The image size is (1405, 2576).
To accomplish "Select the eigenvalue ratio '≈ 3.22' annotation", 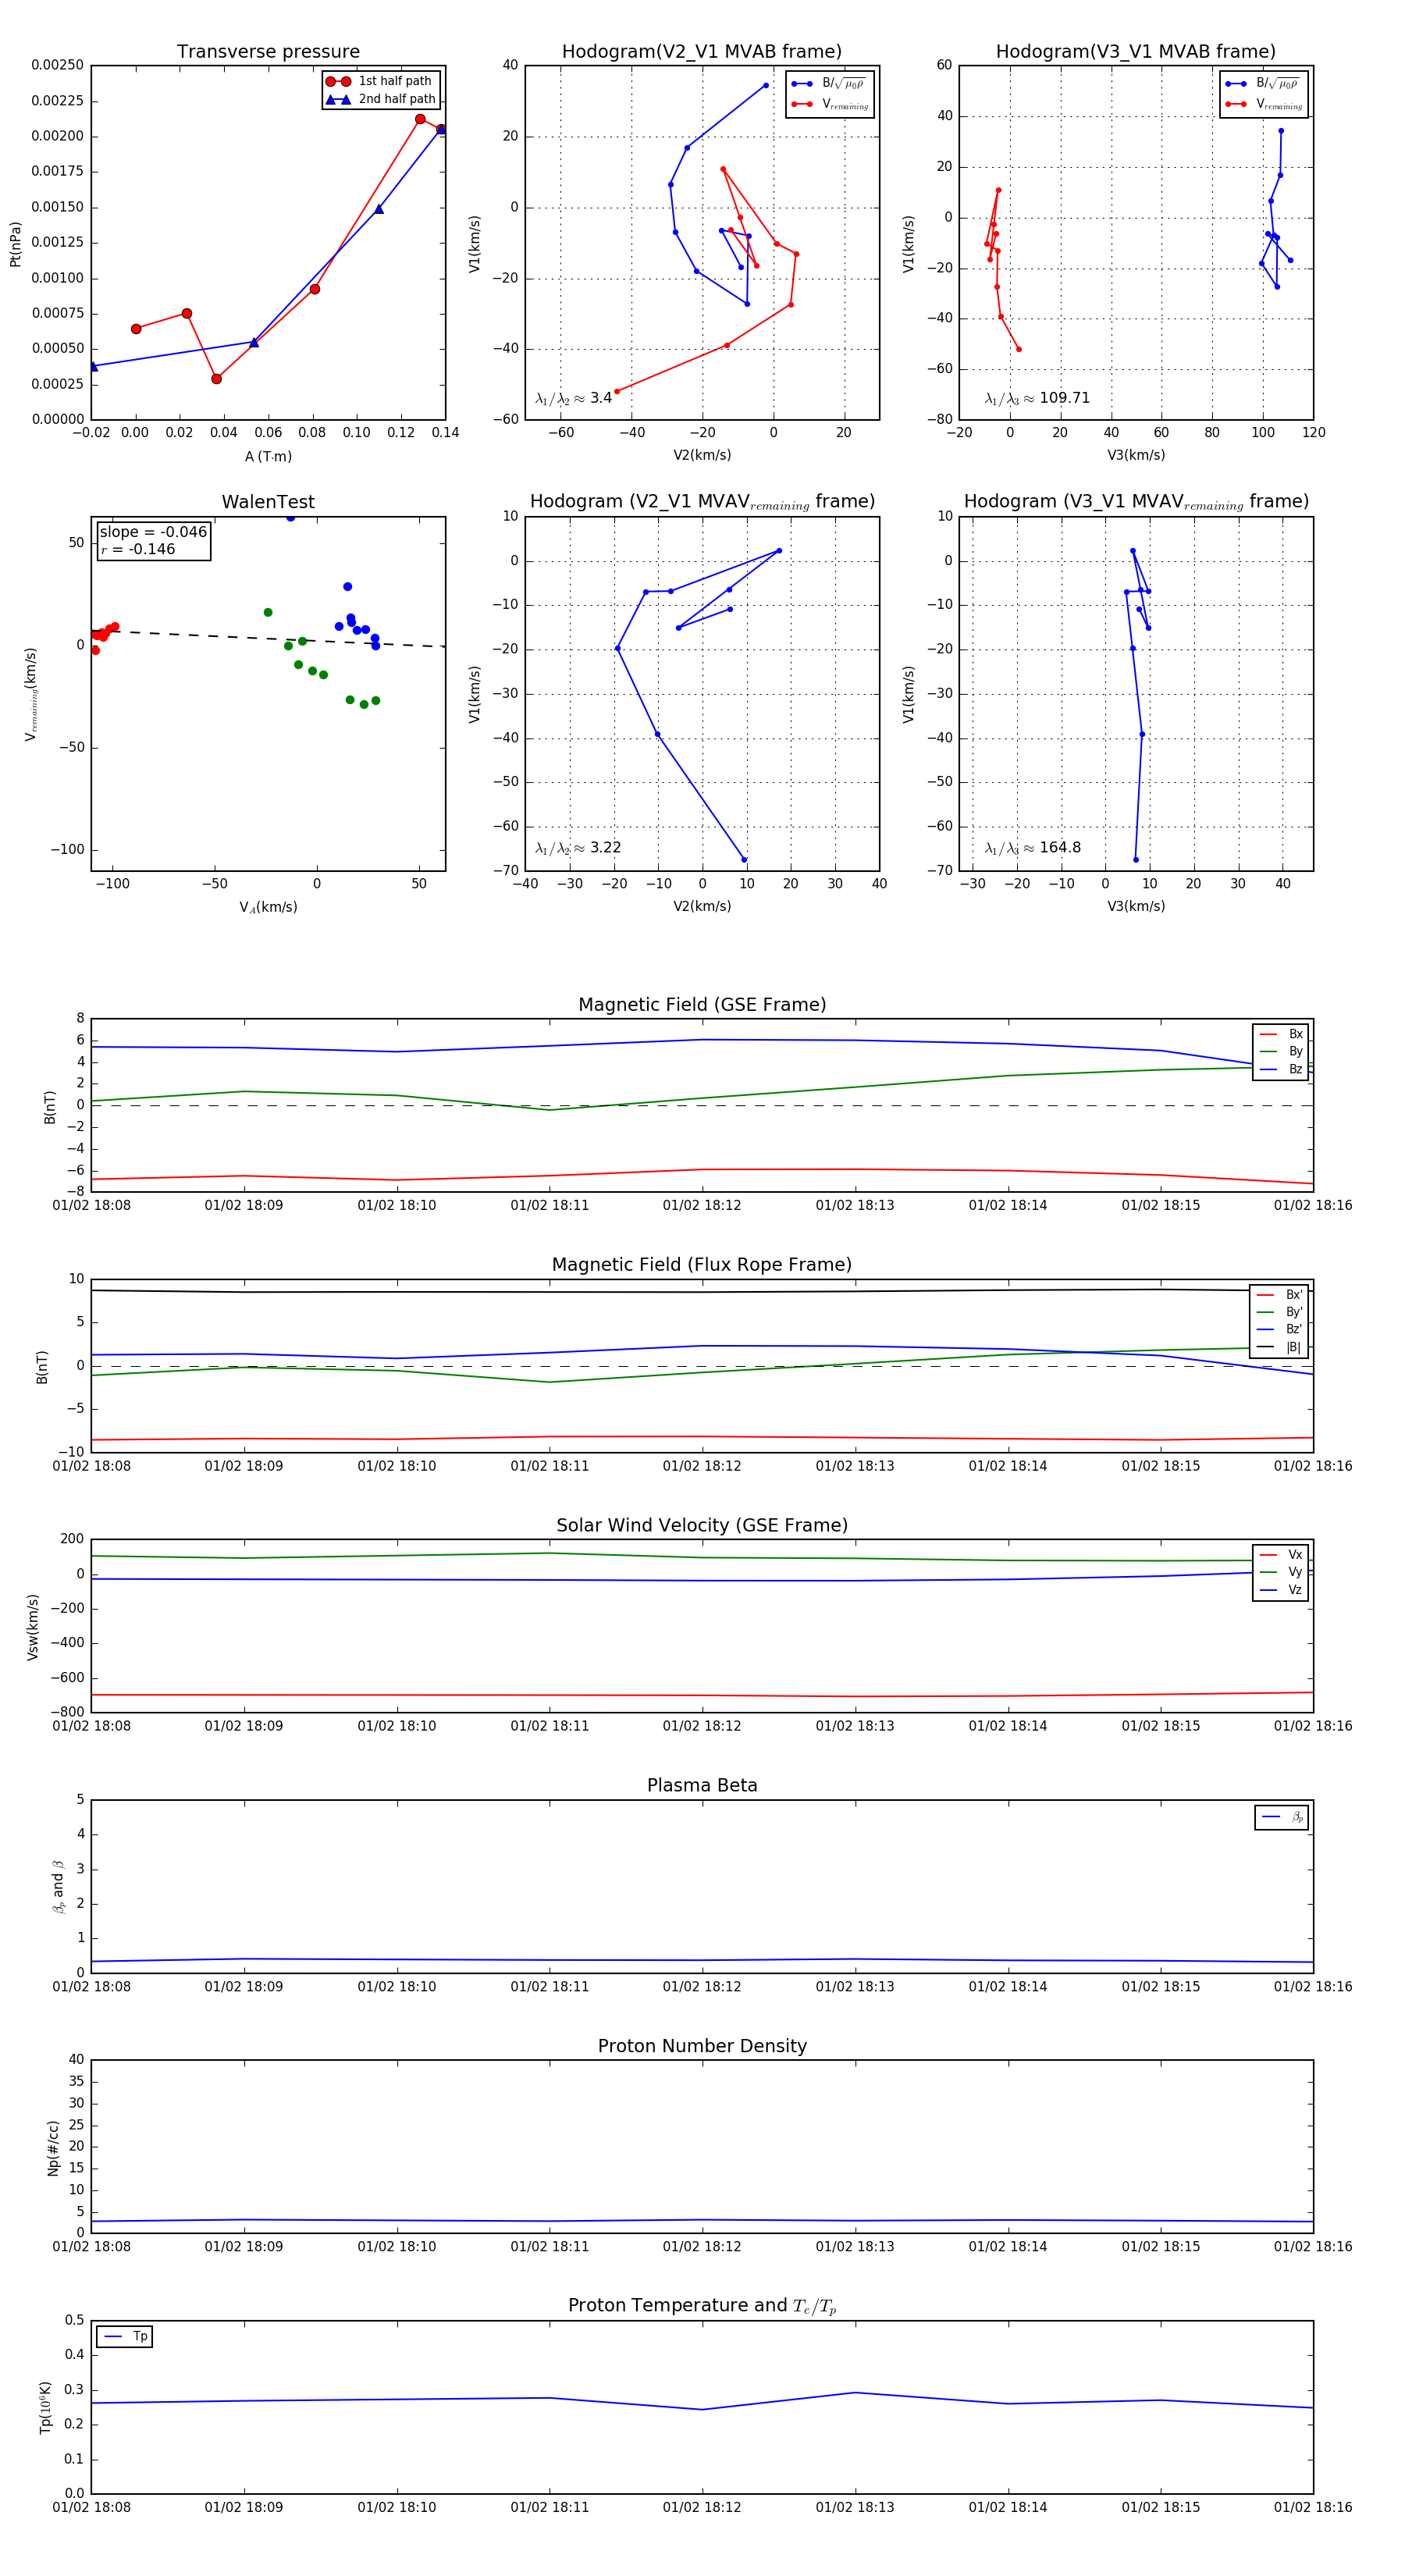I will coord(578,848).
